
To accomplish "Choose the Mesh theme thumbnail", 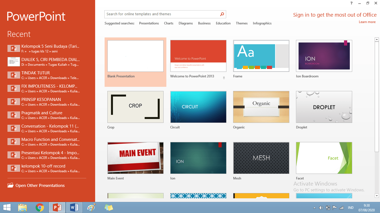I will tap(261, 158).
